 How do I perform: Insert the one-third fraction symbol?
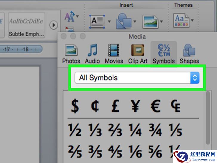click(95, 130)
